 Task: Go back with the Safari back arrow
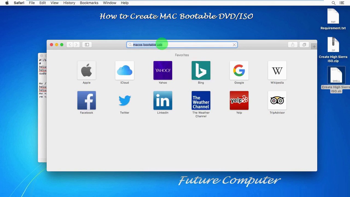pos(70,45)
